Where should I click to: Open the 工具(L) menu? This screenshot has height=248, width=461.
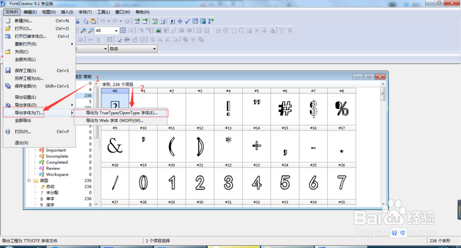tap(103, 12)
